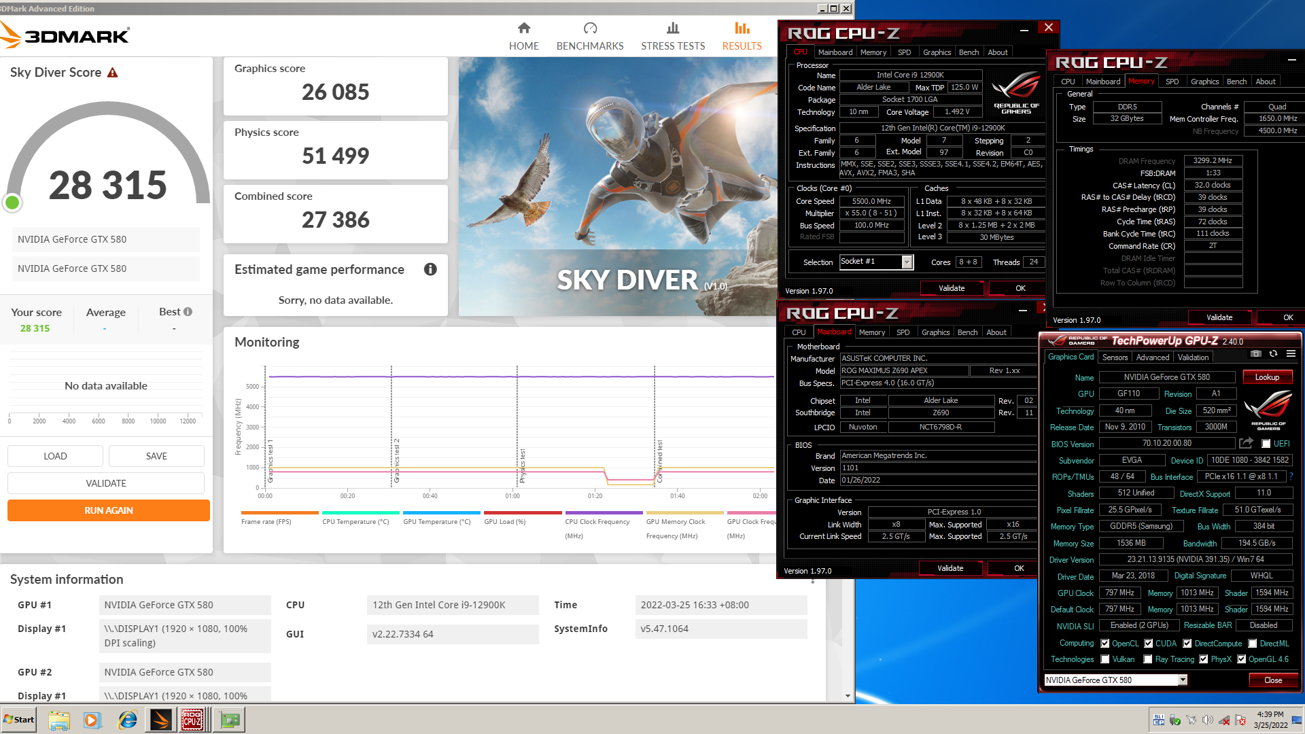
Task: Toggle the OpenGL 4.6 checkbox in GPU-Z
Action: (1242, 659)
